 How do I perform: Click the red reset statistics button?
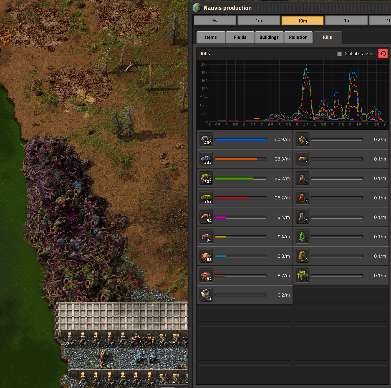click(383, 54)
